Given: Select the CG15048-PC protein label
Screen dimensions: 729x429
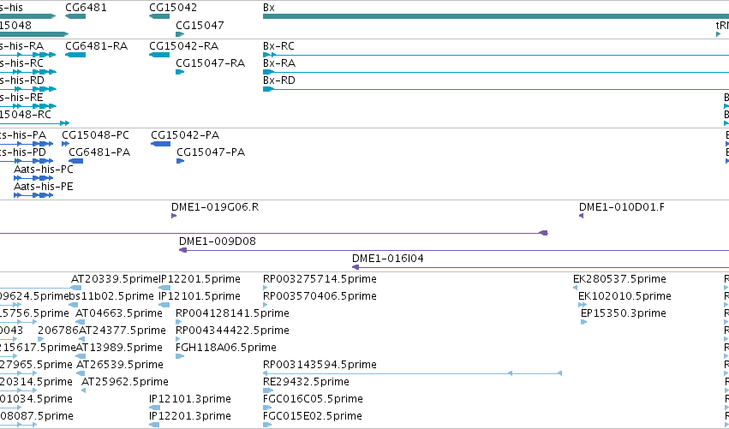Looking at the screenshot, I should coord(95,134).
